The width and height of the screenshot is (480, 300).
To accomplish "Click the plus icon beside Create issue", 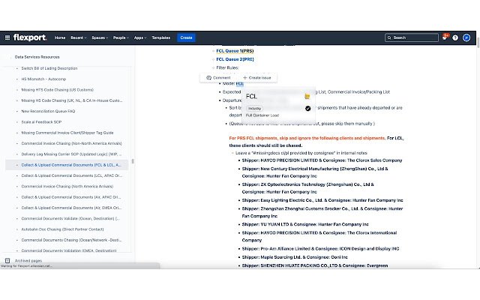I will point(245,78).
